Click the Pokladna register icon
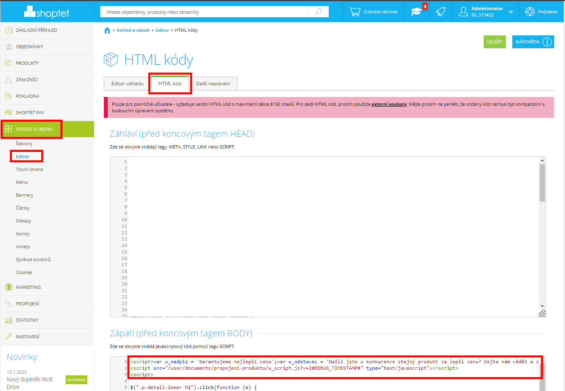The height and width of the screenshot is (391, 565). (8, 96)
